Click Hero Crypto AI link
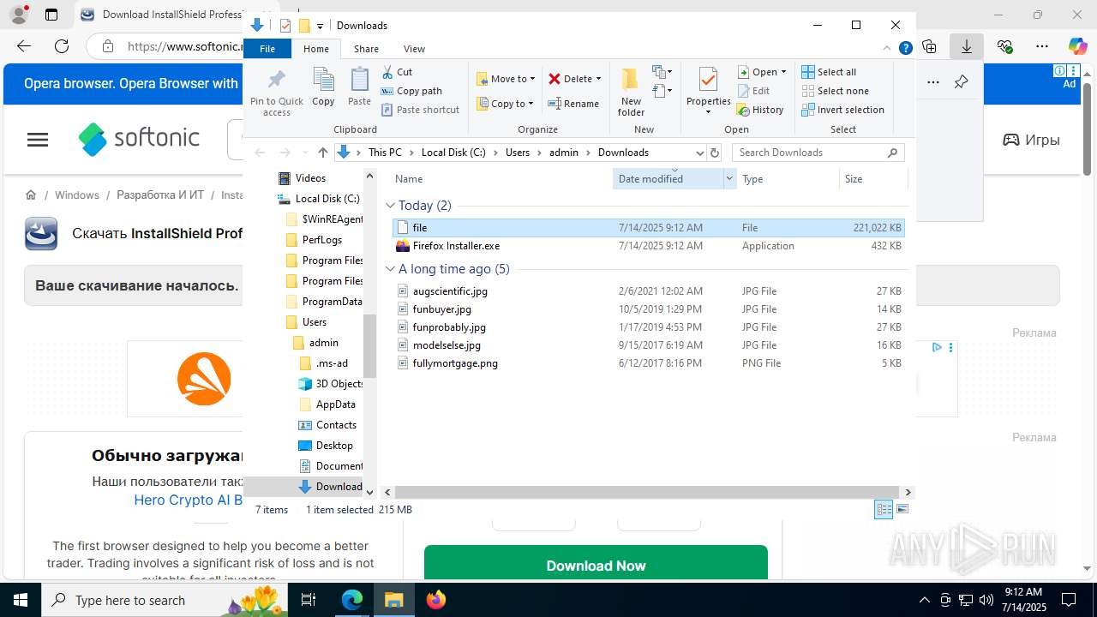1097x617 pixels. (189, 500)
